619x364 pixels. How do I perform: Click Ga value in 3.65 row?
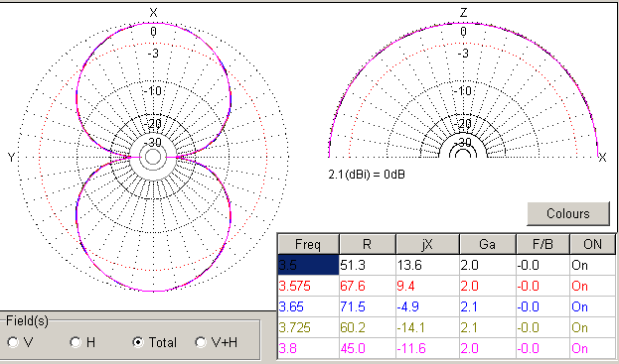tap(488, 306)
